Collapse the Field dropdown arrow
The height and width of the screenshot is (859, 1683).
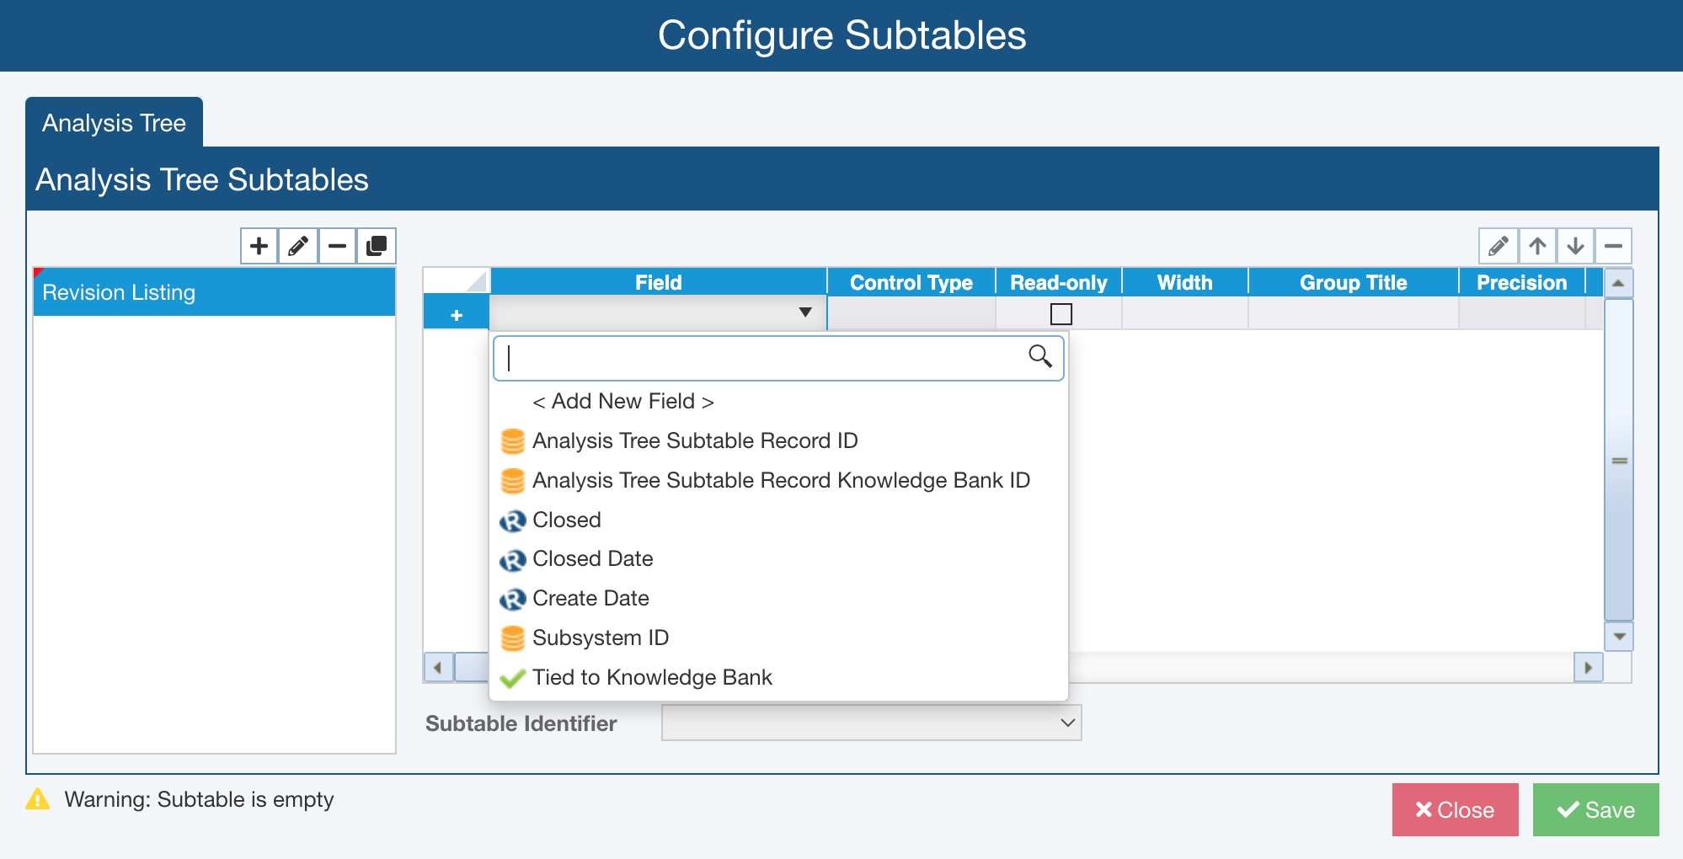[805, 312]
